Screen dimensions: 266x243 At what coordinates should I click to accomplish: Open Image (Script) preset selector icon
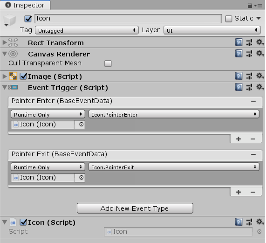coord(249,76)
